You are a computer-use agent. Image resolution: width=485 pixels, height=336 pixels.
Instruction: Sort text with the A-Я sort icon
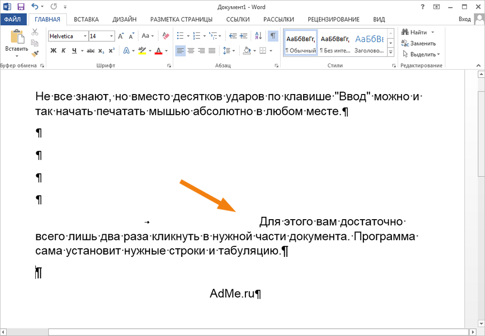point(258,36)
